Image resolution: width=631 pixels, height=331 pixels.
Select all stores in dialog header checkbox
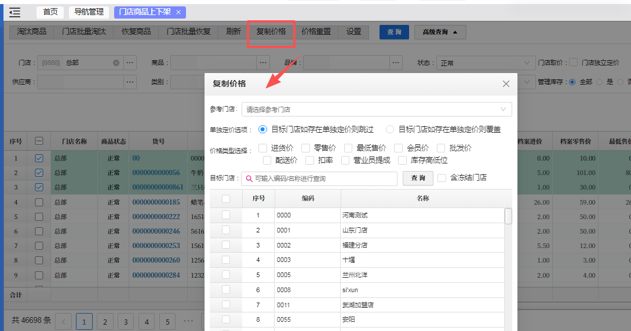pos(226,198)
